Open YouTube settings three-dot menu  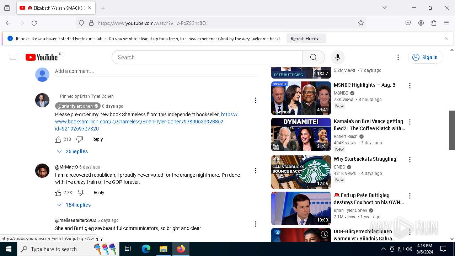point(398,57)
